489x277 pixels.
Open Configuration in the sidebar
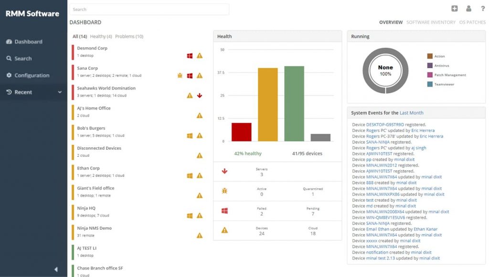(x=32, y=75)
